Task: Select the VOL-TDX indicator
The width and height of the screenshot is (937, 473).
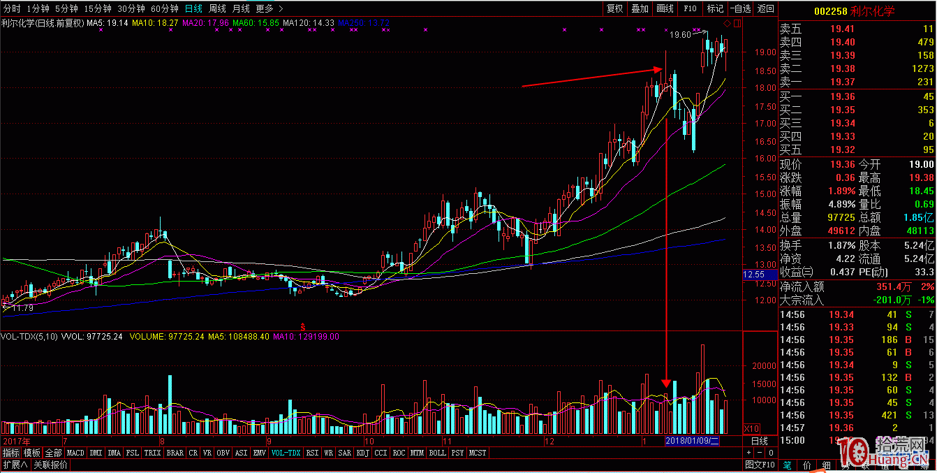Action: 286,453
